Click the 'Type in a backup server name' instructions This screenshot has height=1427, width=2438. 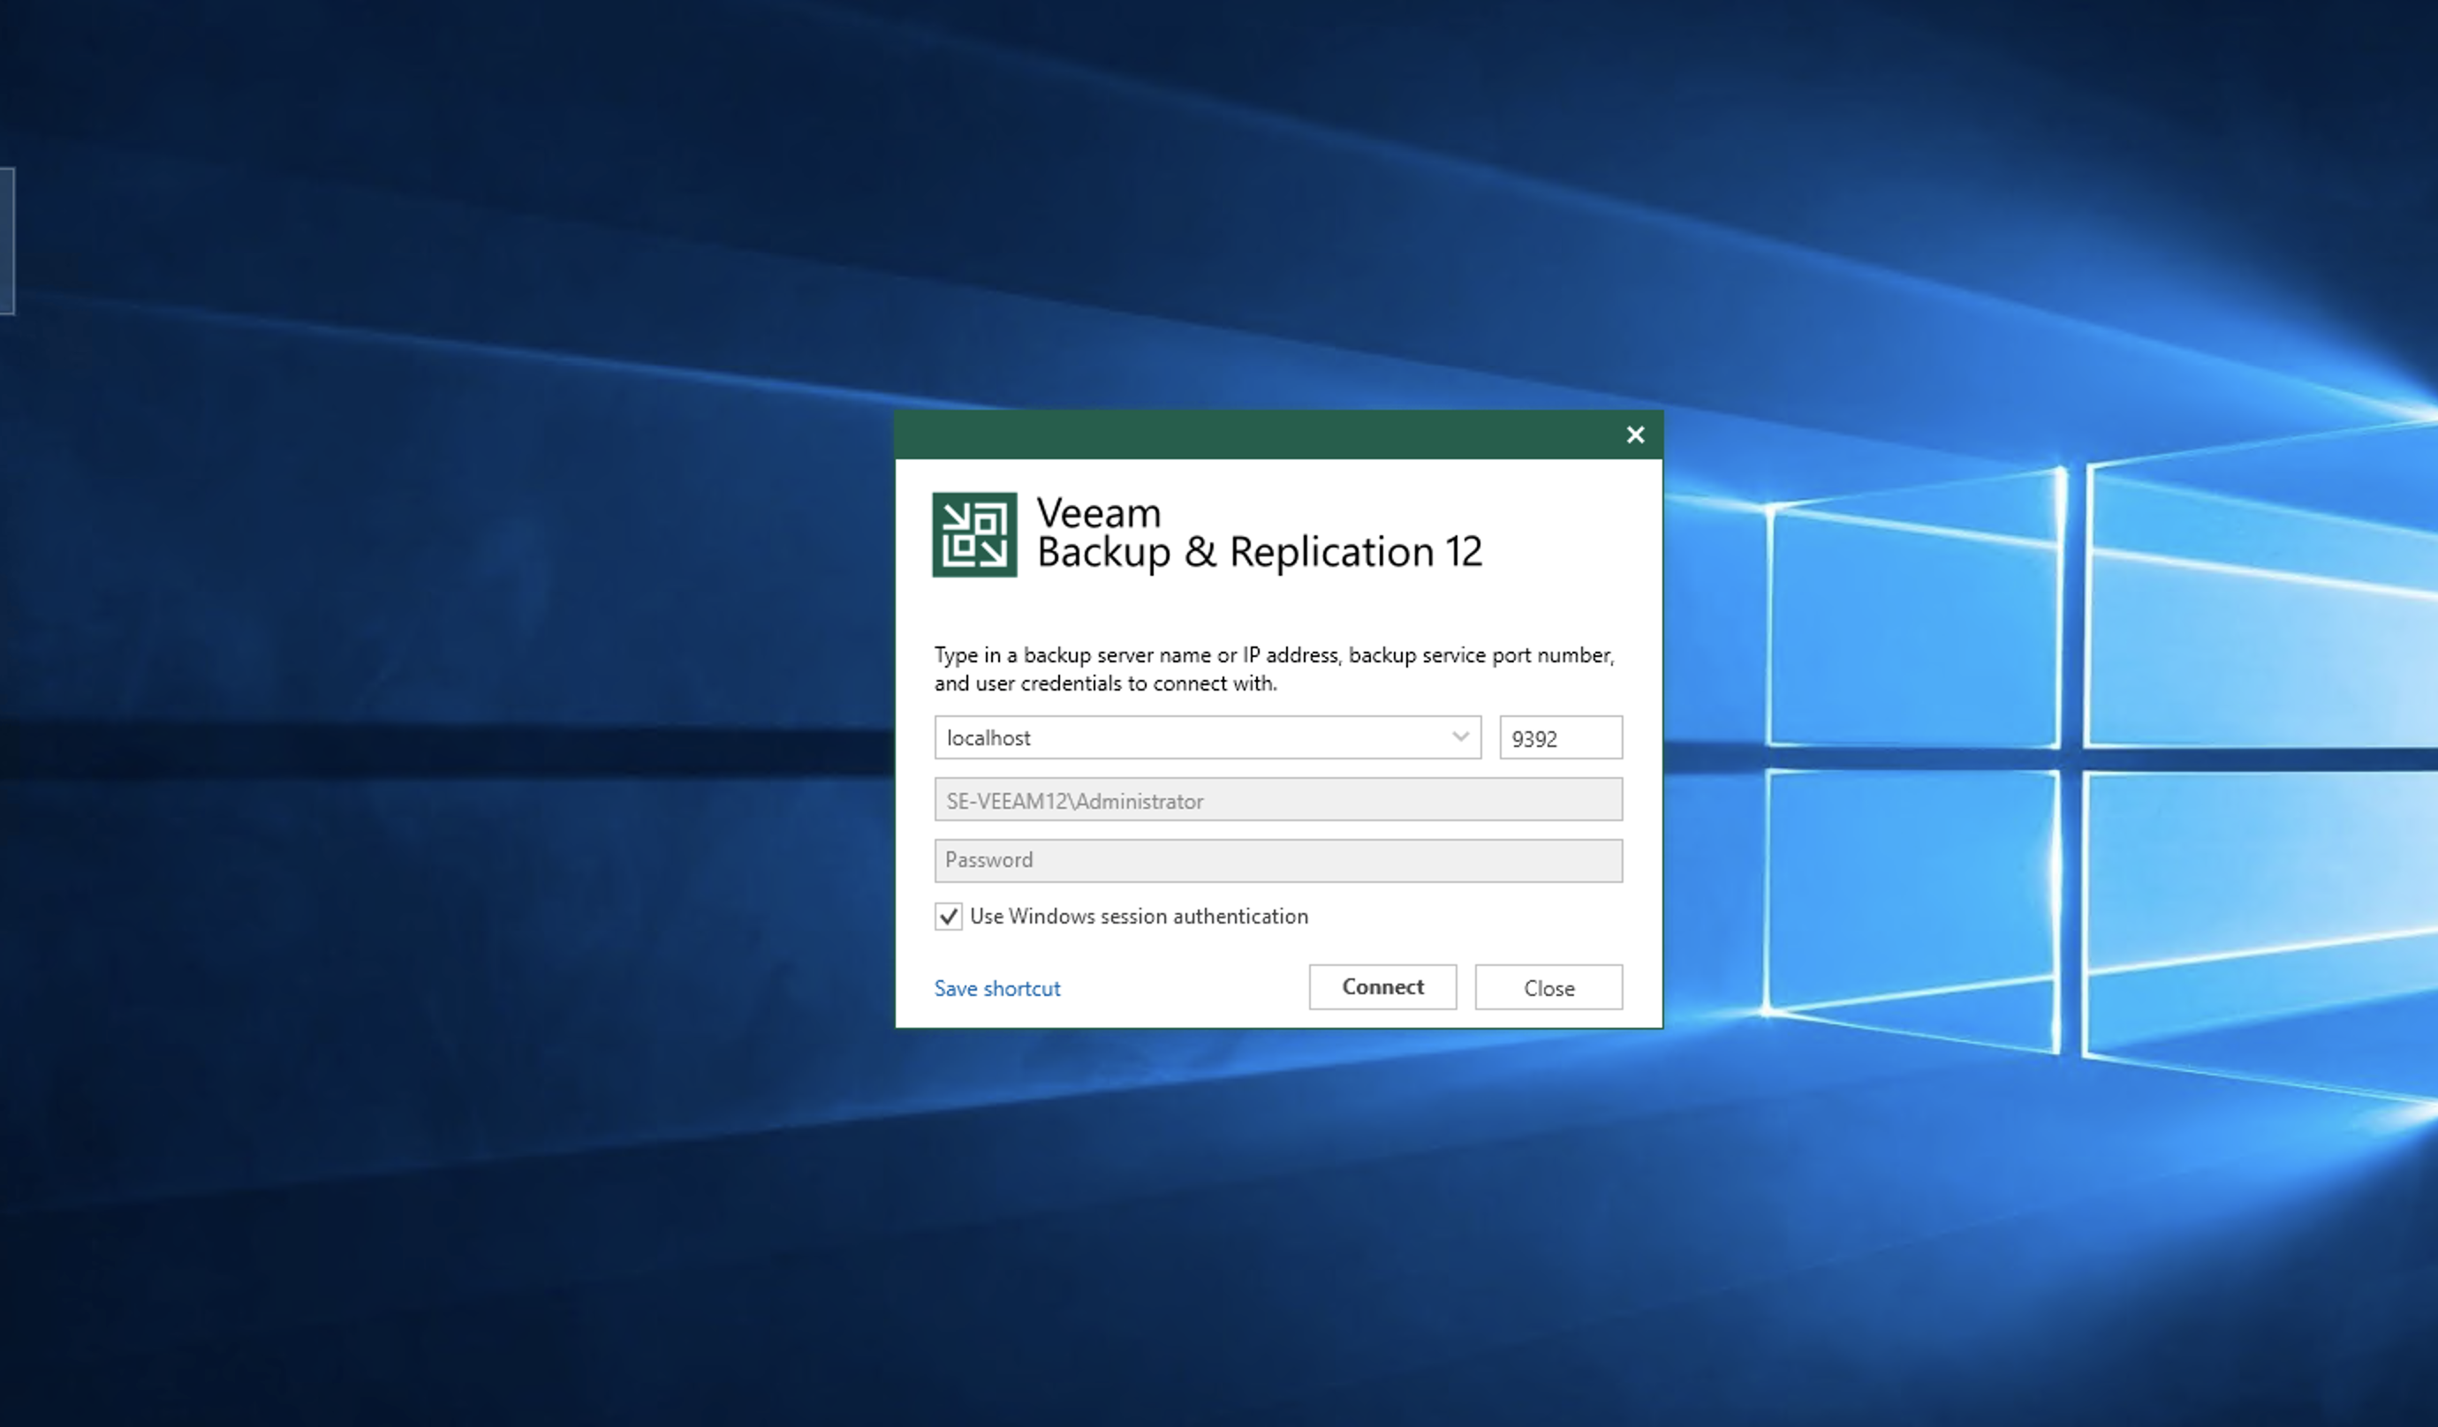(x=1274, y=668)
